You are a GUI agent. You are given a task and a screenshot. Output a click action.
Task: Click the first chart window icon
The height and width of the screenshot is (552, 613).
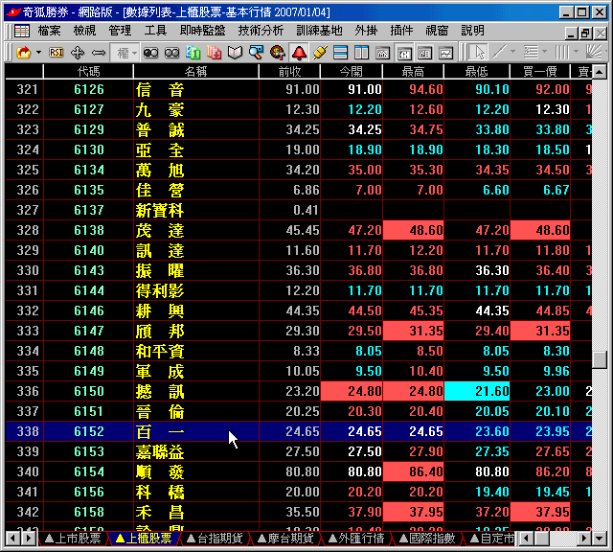[x=383, y=53]
